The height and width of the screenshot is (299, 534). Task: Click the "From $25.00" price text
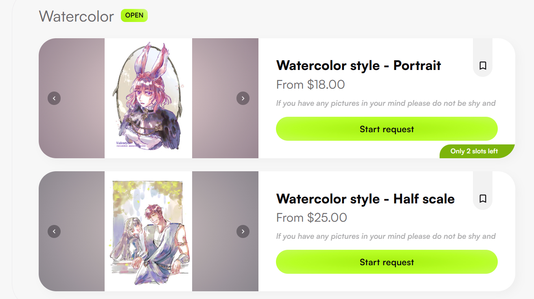pos(311,218)
